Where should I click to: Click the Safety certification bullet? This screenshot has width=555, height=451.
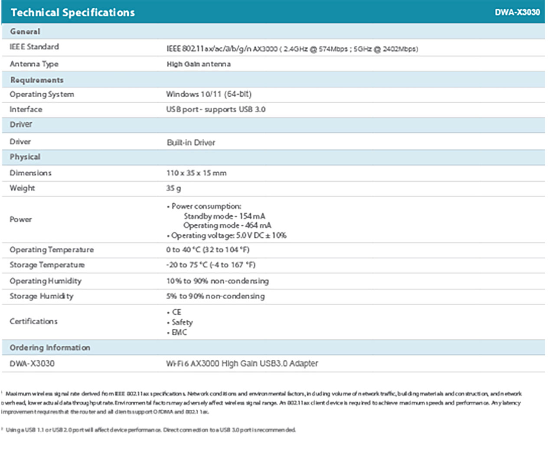click(180, 322)
